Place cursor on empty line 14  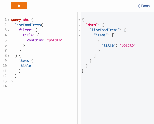pyautogui.click(x=44, y=86)
